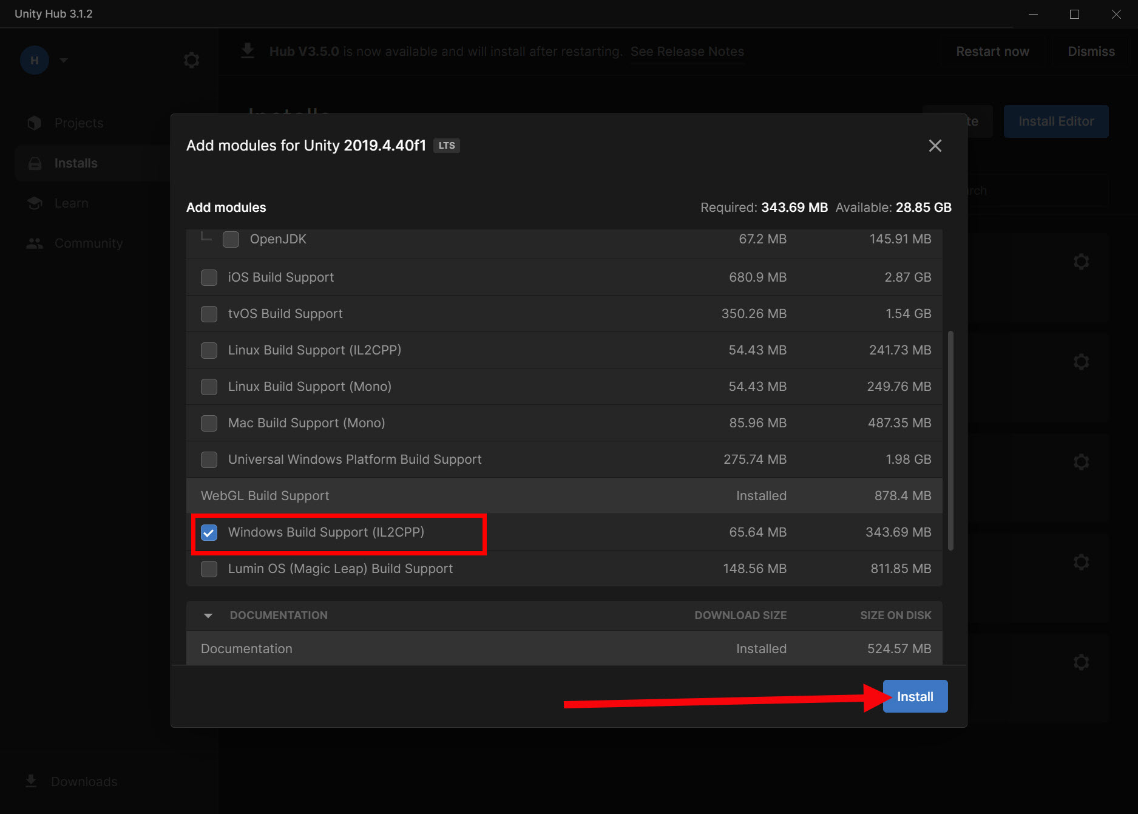Click Available 28.85 GB text
The width and height of the screenshot is (1138, 814).
pos(893,208)
